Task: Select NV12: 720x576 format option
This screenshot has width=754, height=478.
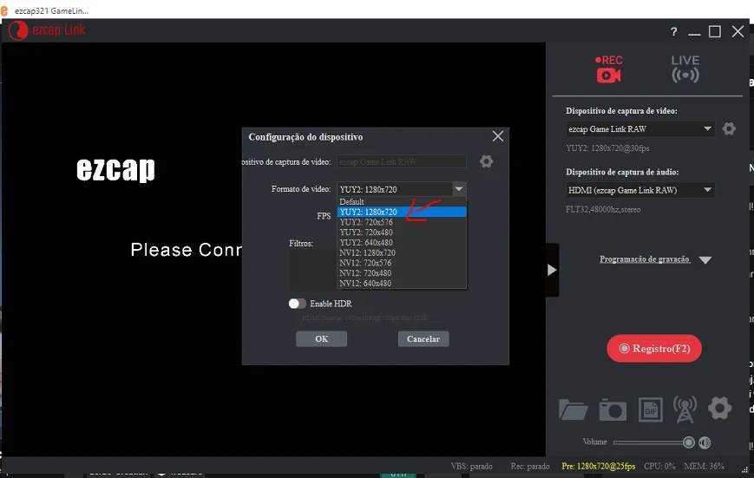Action: (x=402, y=263)
